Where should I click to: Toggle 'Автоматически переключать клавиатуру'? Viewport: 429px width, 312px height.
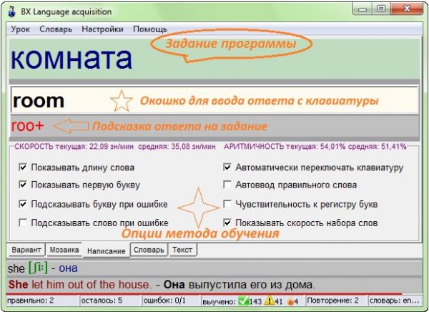pyautogui.click(x=227, y=167)
